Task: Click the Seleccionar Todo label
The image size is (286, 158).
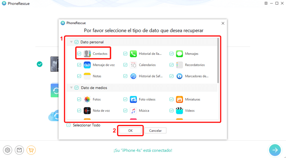Action: coord(86,125)
